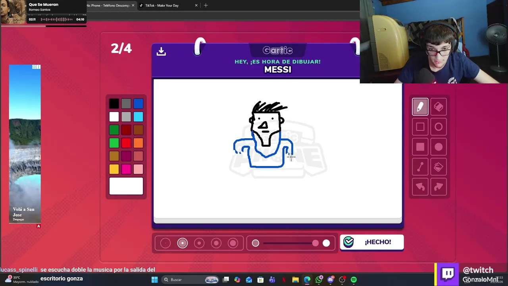This screenshot has height=286, width=508.
Task: Pick the brown color swatch
Action: pyautogui.click(x=138, y=130)
